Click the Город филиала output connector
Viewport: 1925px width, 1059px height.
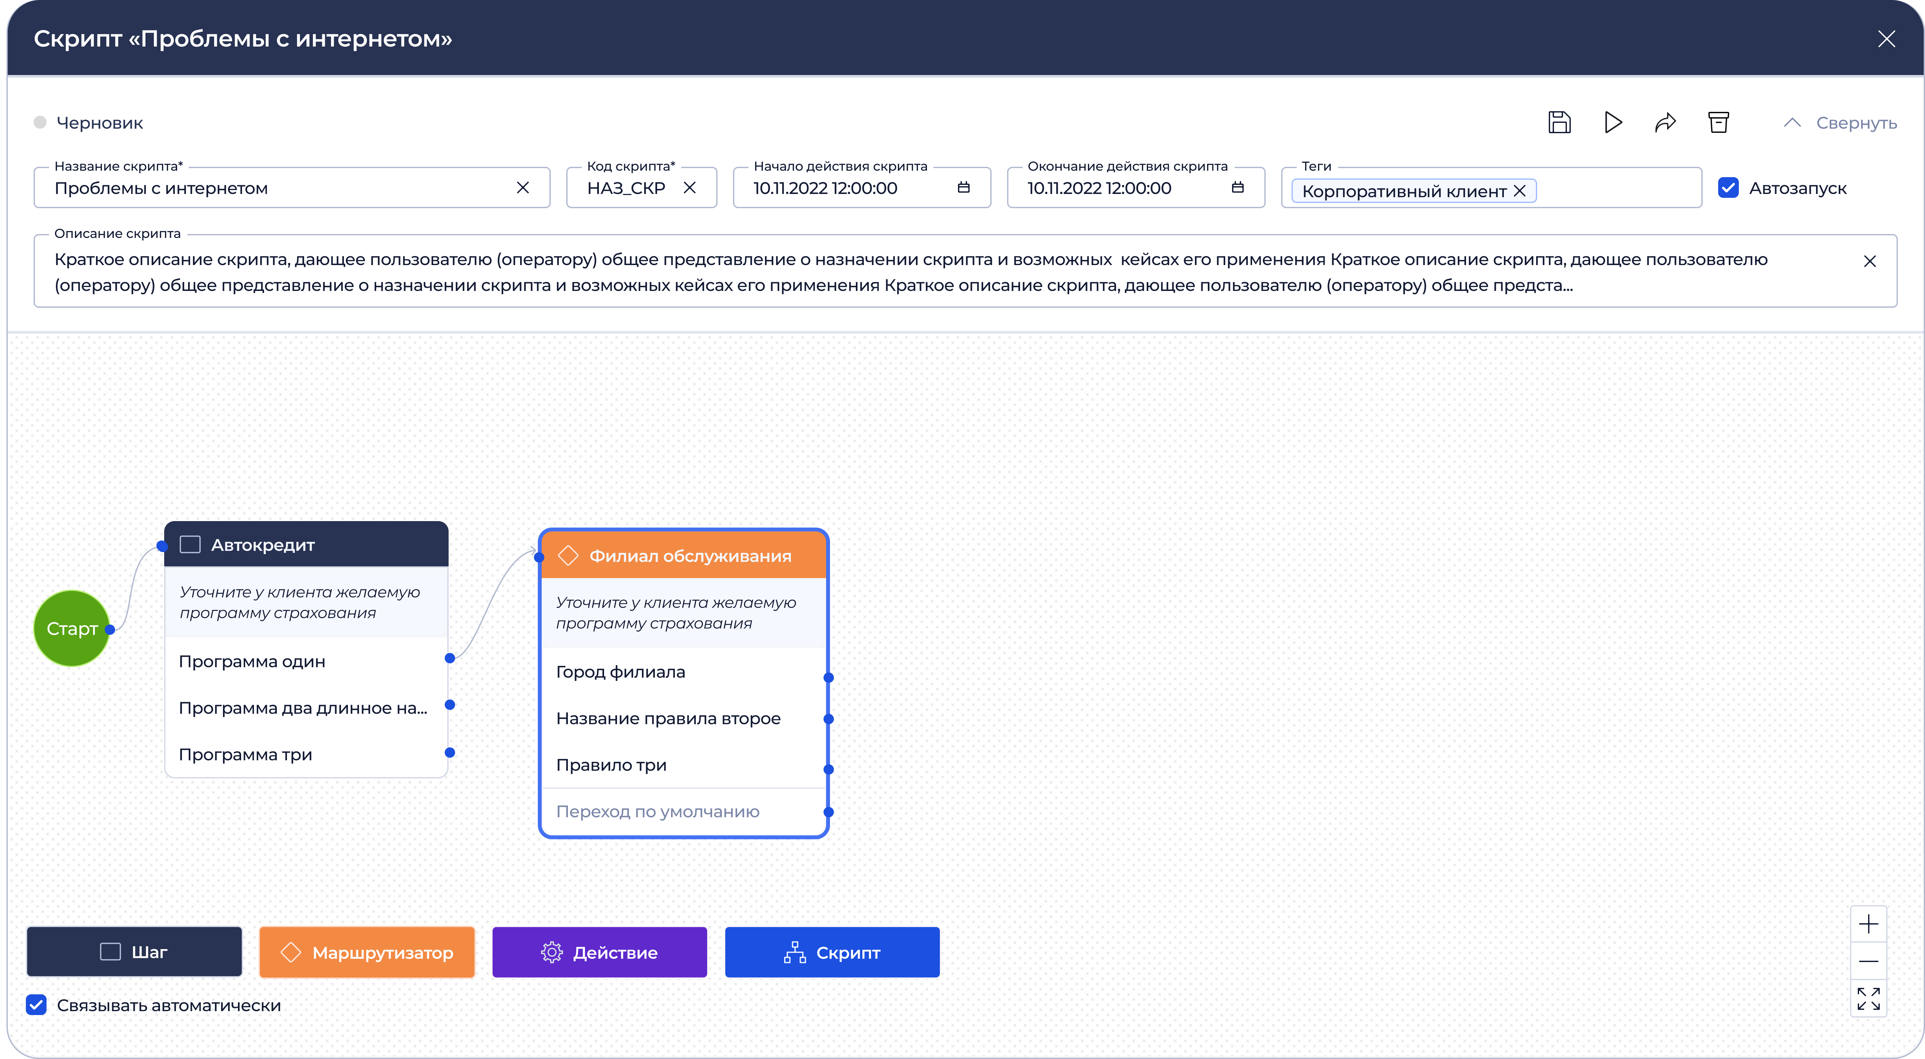click(828, 678)
